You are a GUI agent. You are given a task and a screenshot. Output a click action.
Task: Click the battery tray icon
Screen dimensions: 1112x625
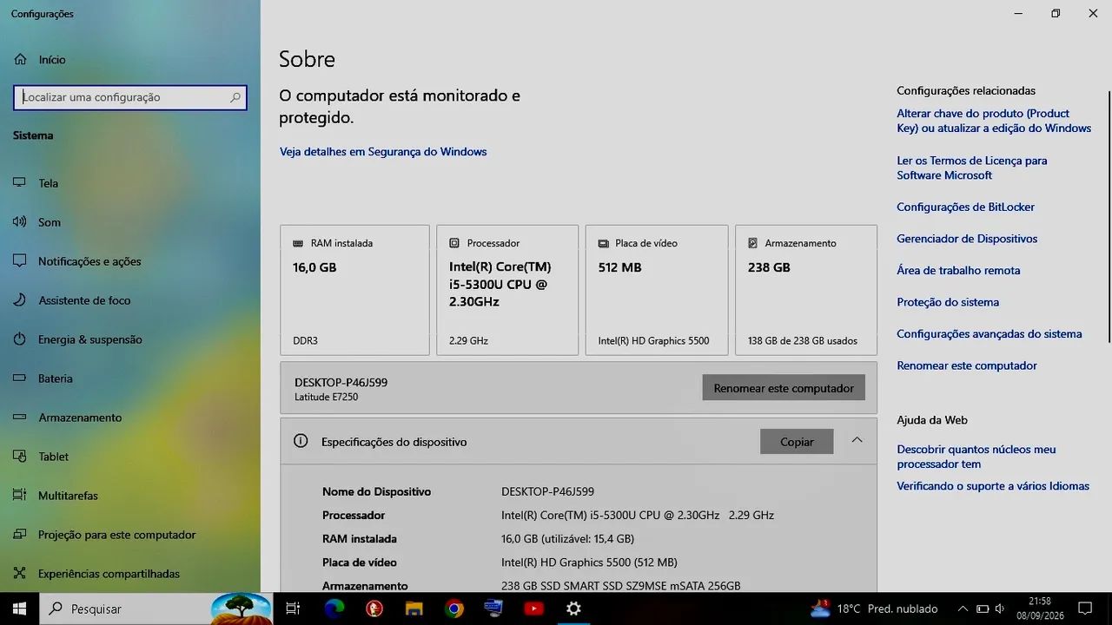pyautogui.click(x=983, y=609)
